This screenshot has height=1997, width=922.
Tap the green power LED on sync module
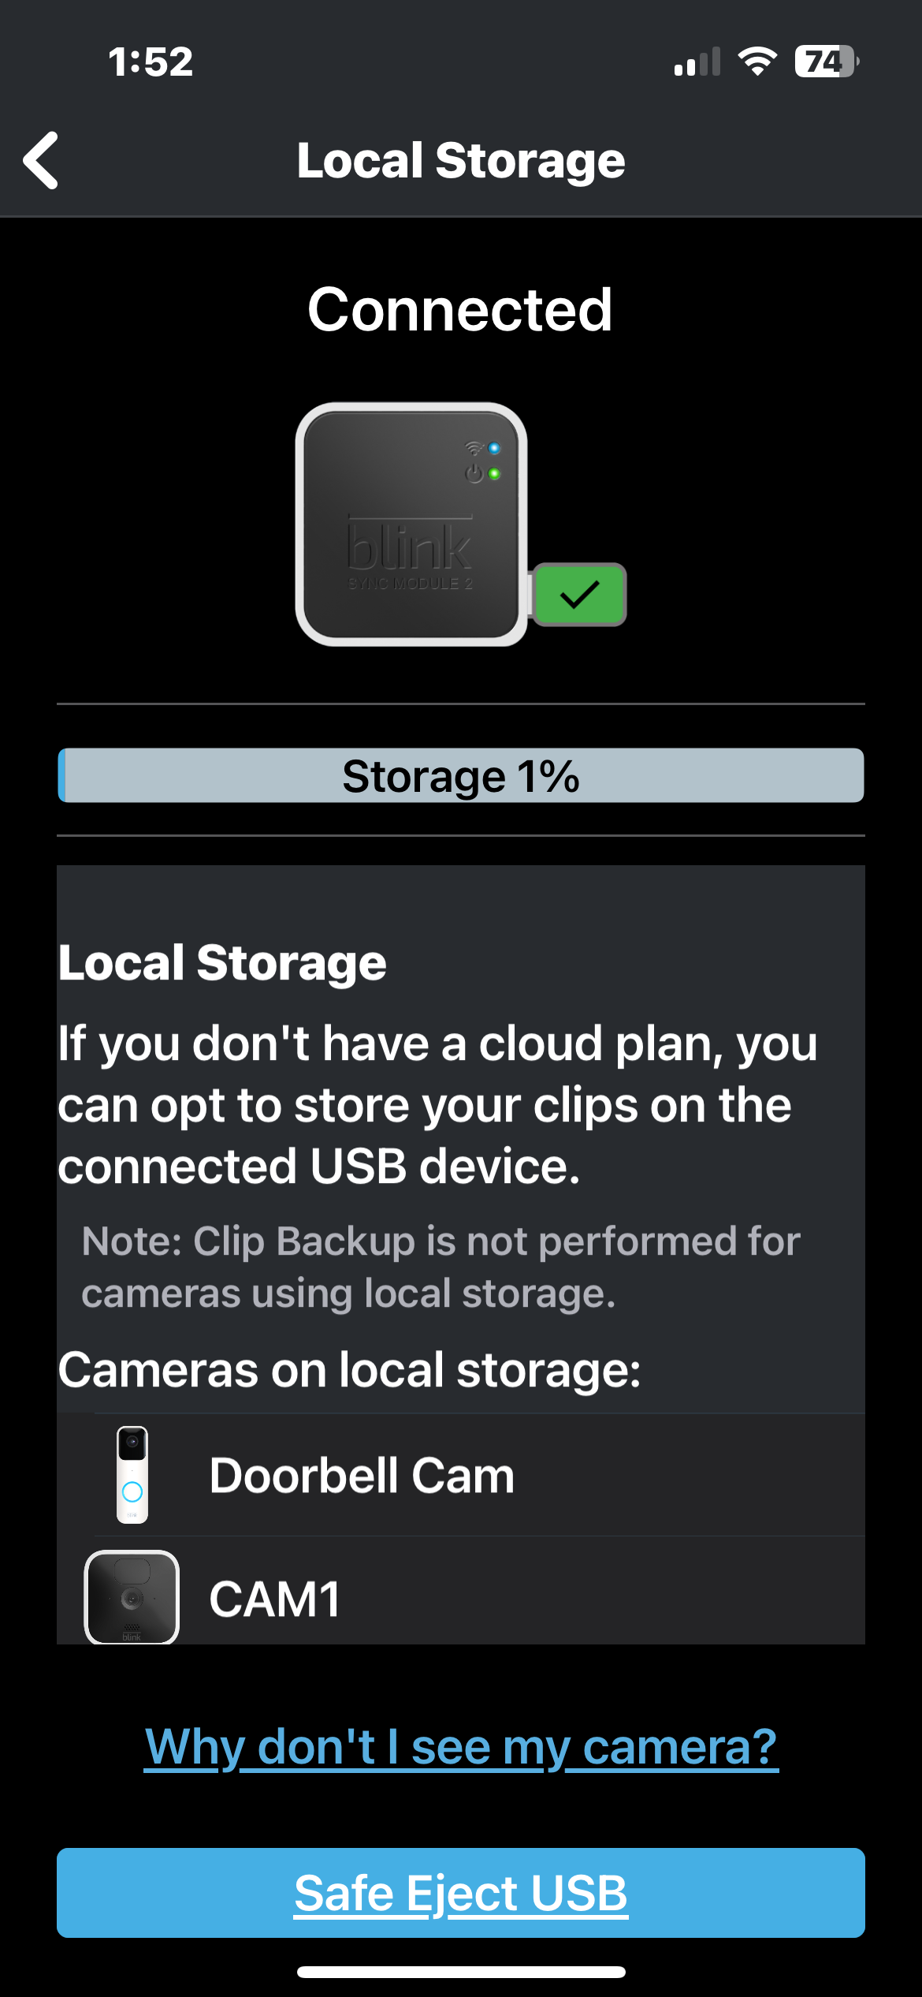(x=494, y=473)
